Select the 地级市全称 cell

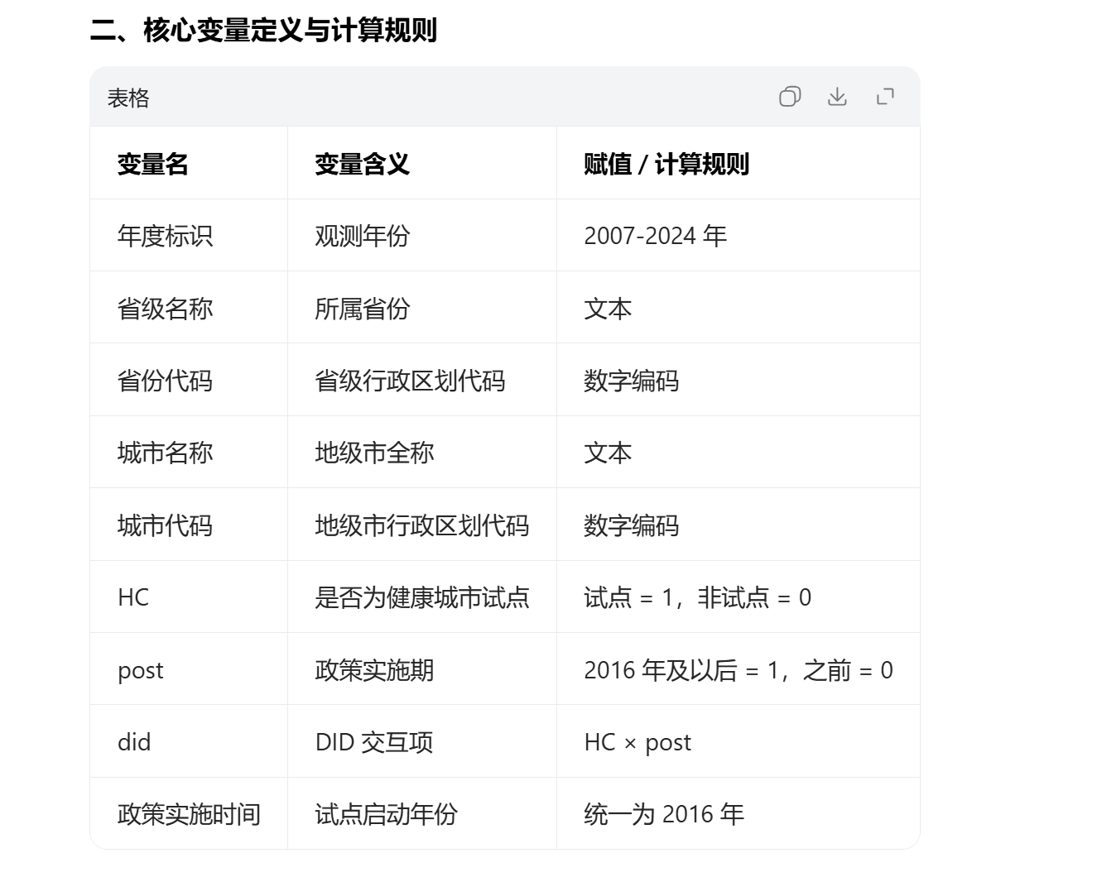click(374, 453)
